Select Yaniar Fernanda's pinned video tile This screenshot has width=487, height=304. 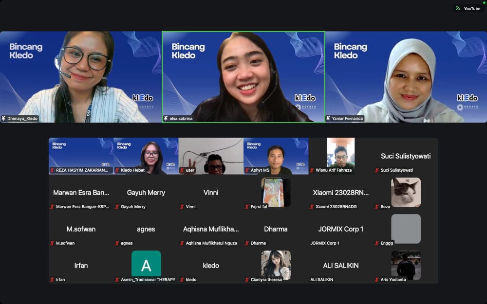(406, 77)
